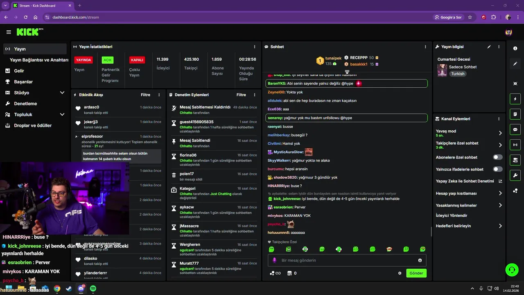
Task: Bookmark this page with the star icon
Action: tap(470, 17)
